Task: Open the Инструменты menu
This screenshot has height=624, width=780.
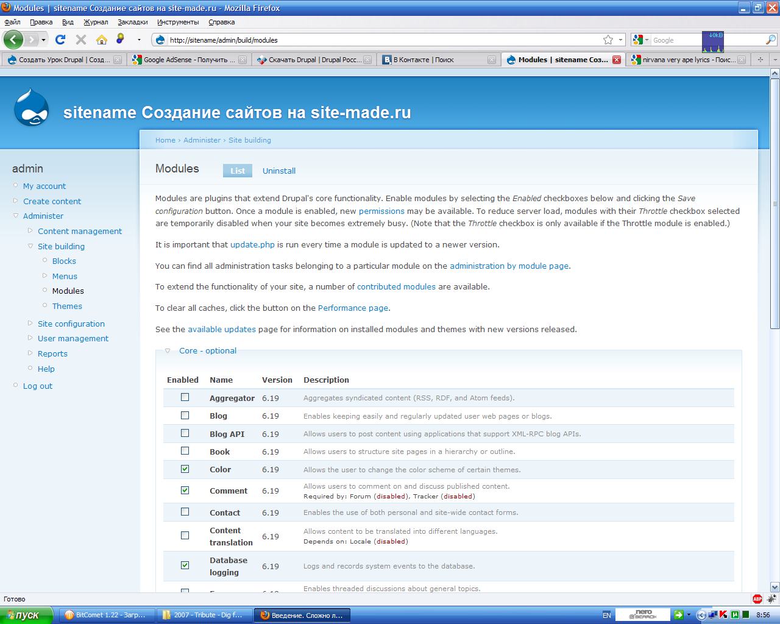Action: [x=178, y=22]
